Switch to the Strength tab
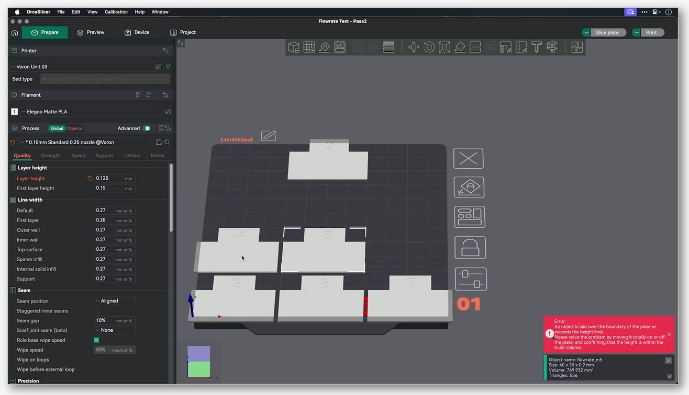This screenshot has width=689, height=395. tap(50, 156)
